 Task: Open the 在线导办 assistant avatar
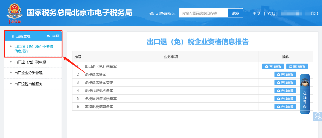(x=305, y=82)
